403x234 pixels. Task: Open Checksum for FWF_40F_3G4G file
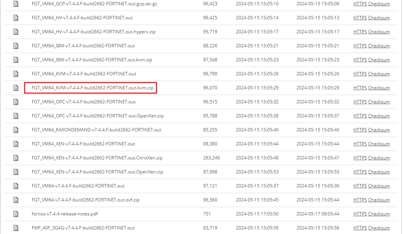379,228
